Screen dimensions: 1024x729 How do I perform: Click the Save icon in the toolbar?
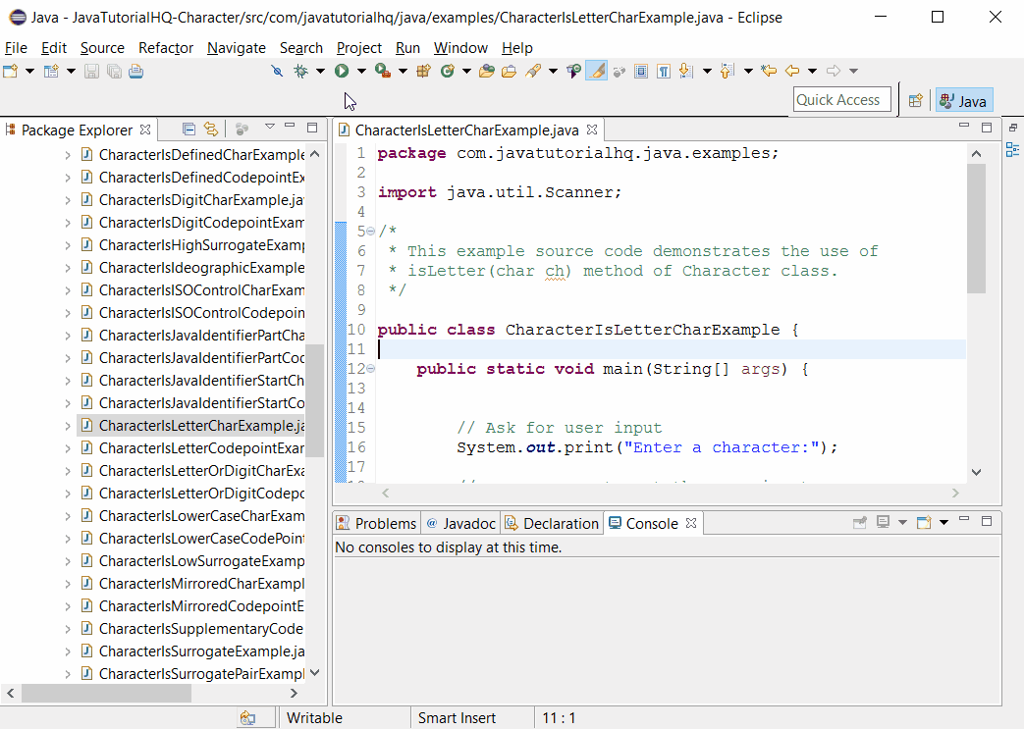pos(91,70)
